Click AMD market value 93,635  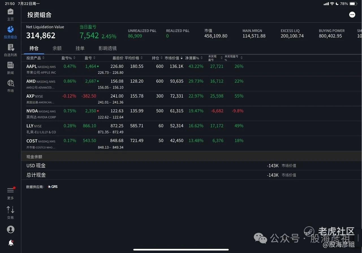(x=177, y=81)
